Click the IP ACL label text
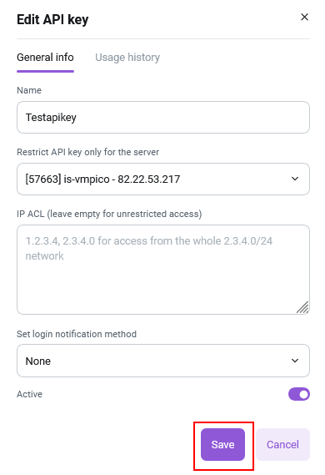This screenshot has width=325, height=475. click(109, 214)
